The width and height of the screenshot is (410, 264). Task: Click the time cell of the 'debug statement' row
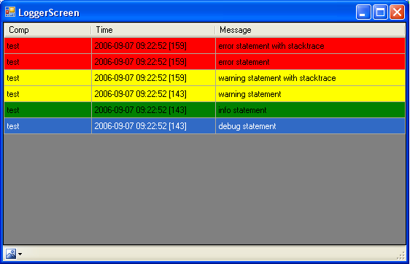pyautogui.click(x=153, y=126)
